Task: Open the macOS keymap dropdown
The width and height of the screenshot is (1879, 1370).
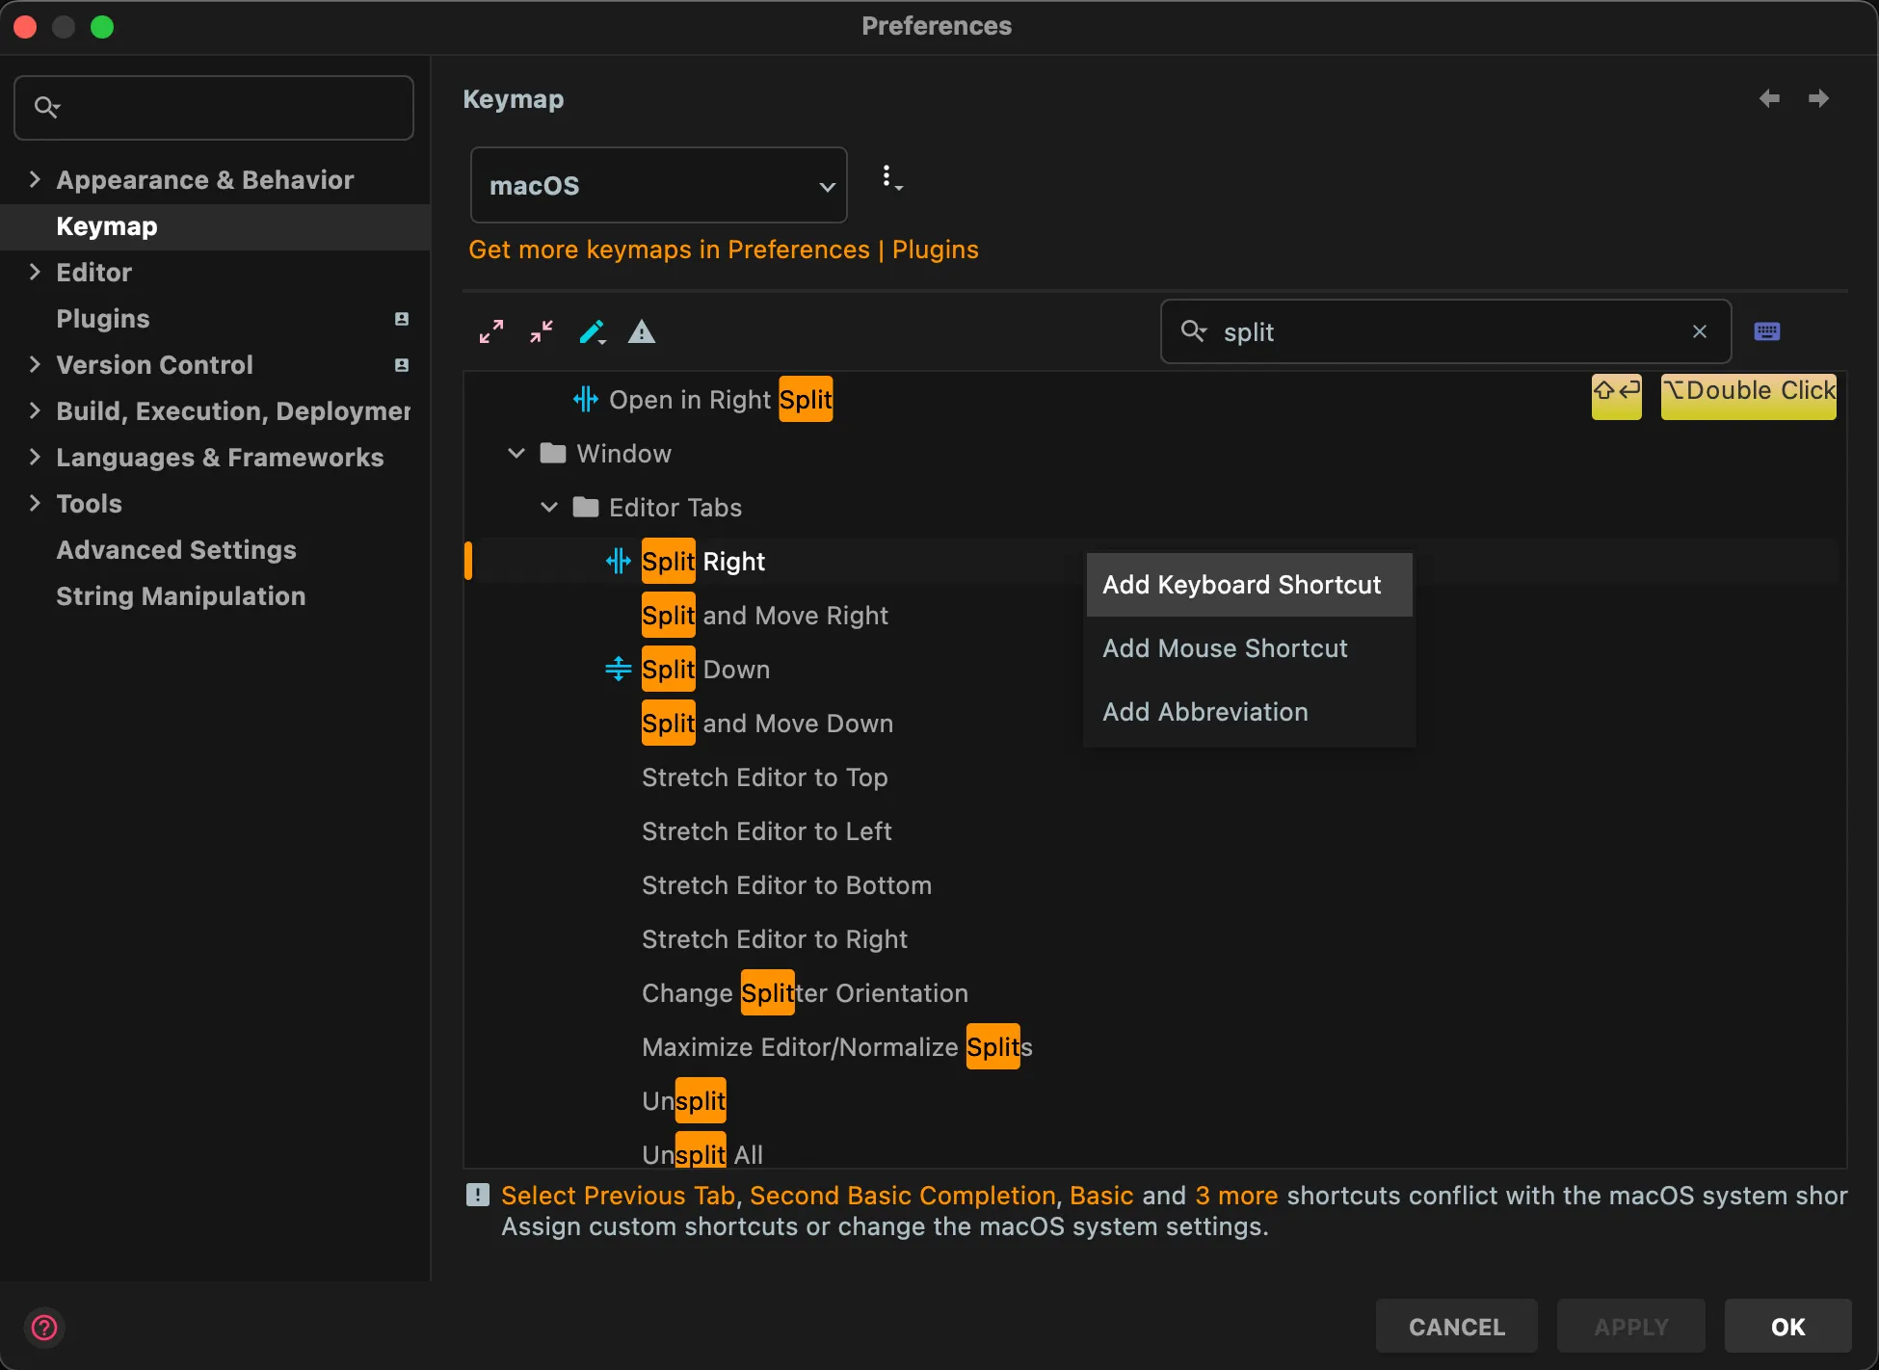Action: tap(658, 185)
